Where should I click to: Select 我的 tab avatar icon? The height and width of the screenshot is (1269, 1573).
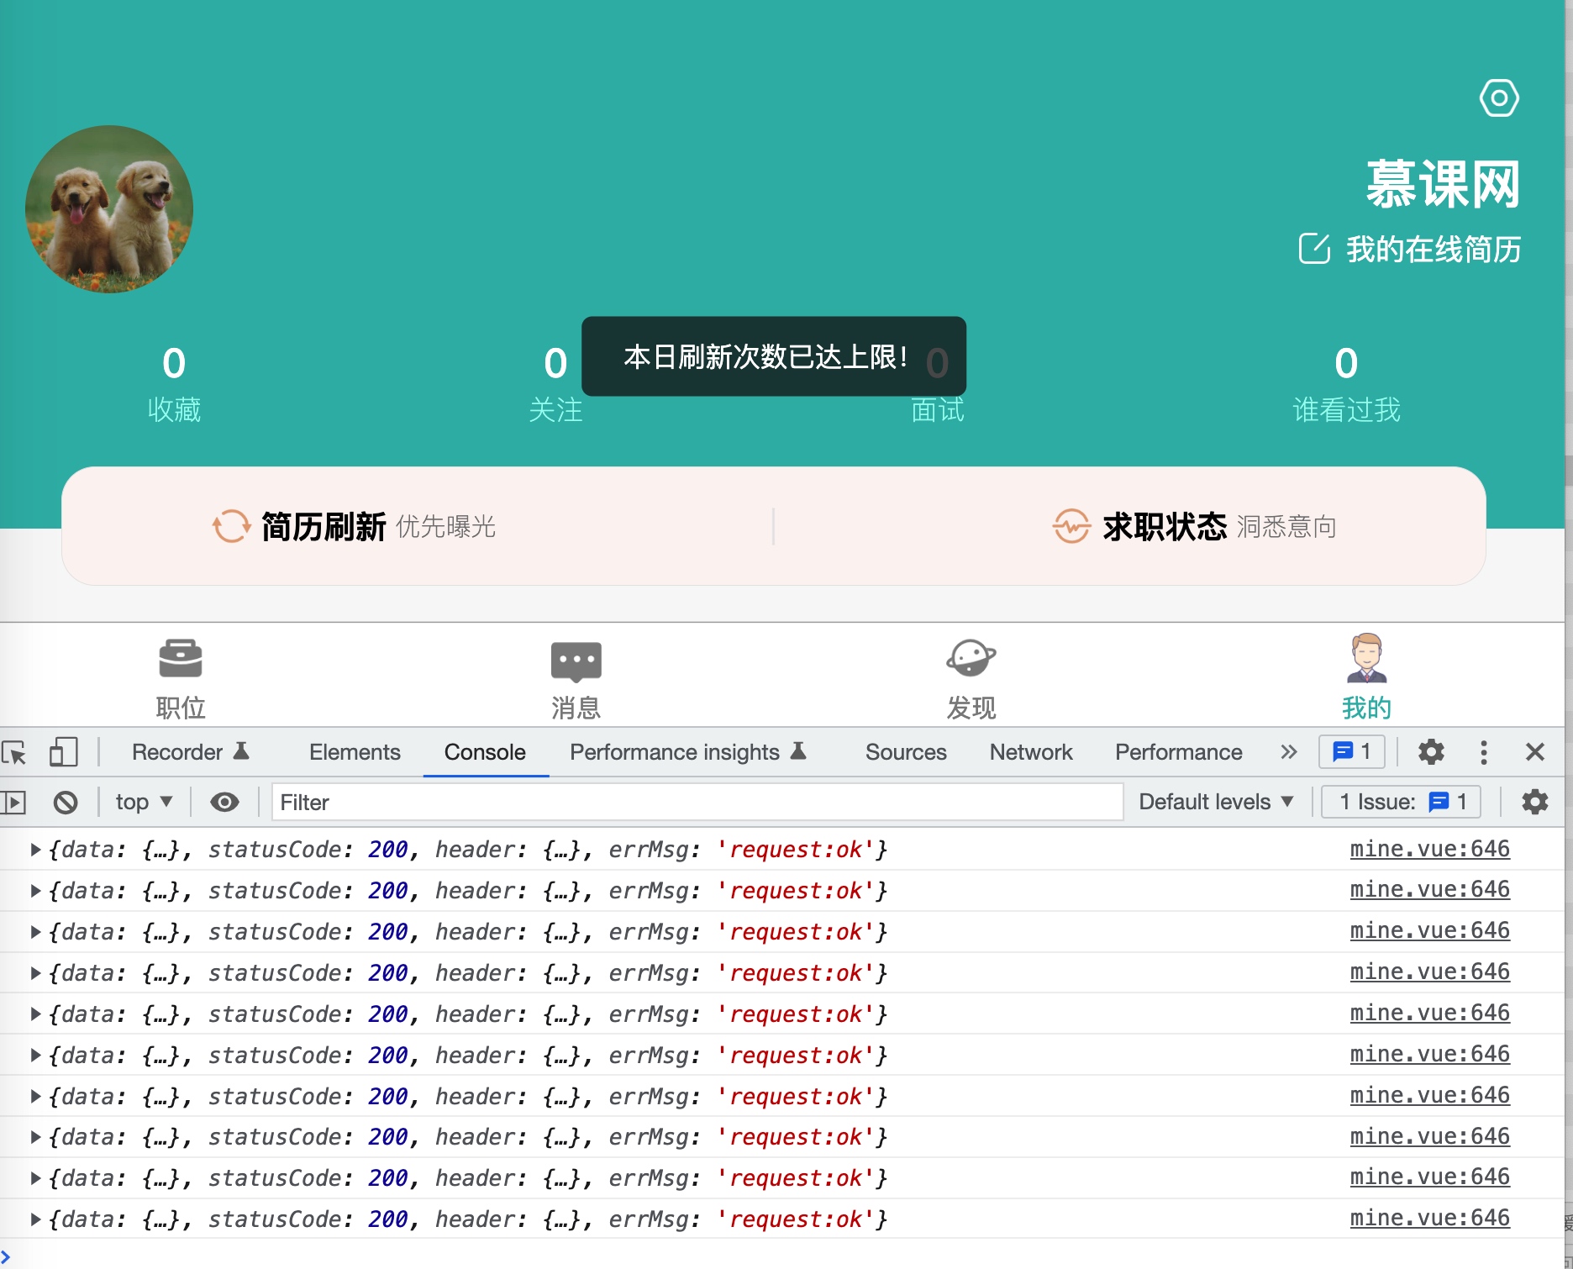coord(1367,658)
